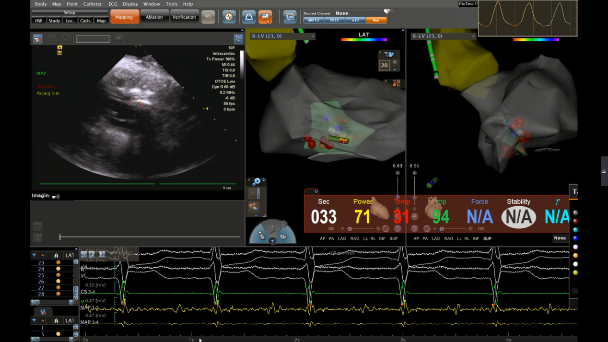The width and height of the screenshot is (608, 342).
Task: Click the screen layout windows icon
Action: (290, 17)
